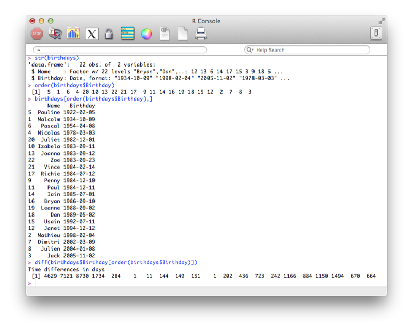Click the diff(birthdays$Birthday...) command
This screenshot has width=413, height=332.
116,262
